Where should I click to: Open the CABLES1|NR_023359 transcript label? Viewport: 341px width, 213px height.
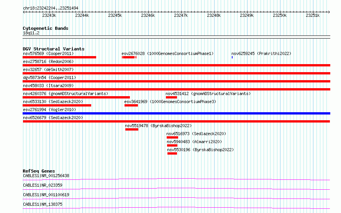pyautogui.click(x=43, y=185)
